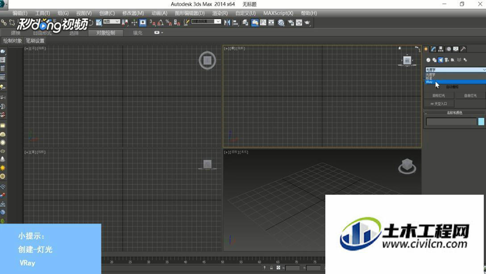The width and height of the screenshot is (486, 274).
Task: Select the Create panel tab
Action: pos(426,49)
